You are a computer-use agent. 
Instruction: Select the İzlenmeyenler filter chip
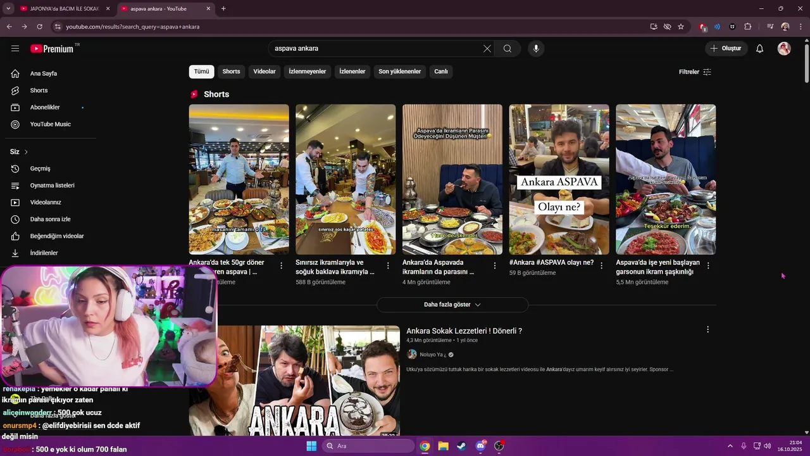coord(308,72)
